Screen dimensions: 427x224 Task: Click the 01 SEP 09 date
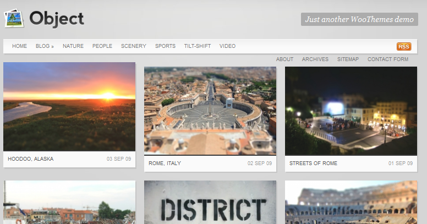click(x=401, y=163)
